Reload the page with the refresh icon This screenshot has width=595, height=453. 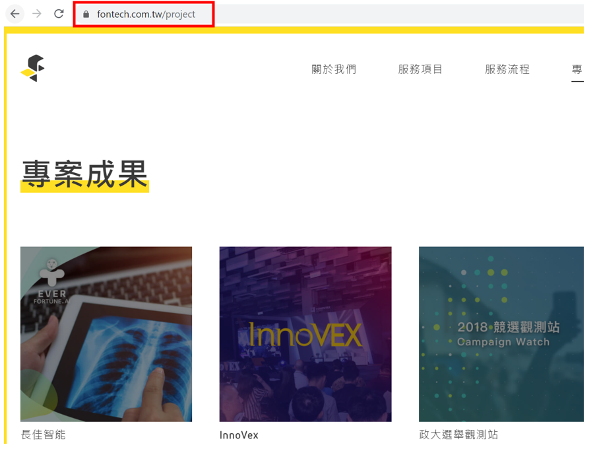[x=59, y=14]
